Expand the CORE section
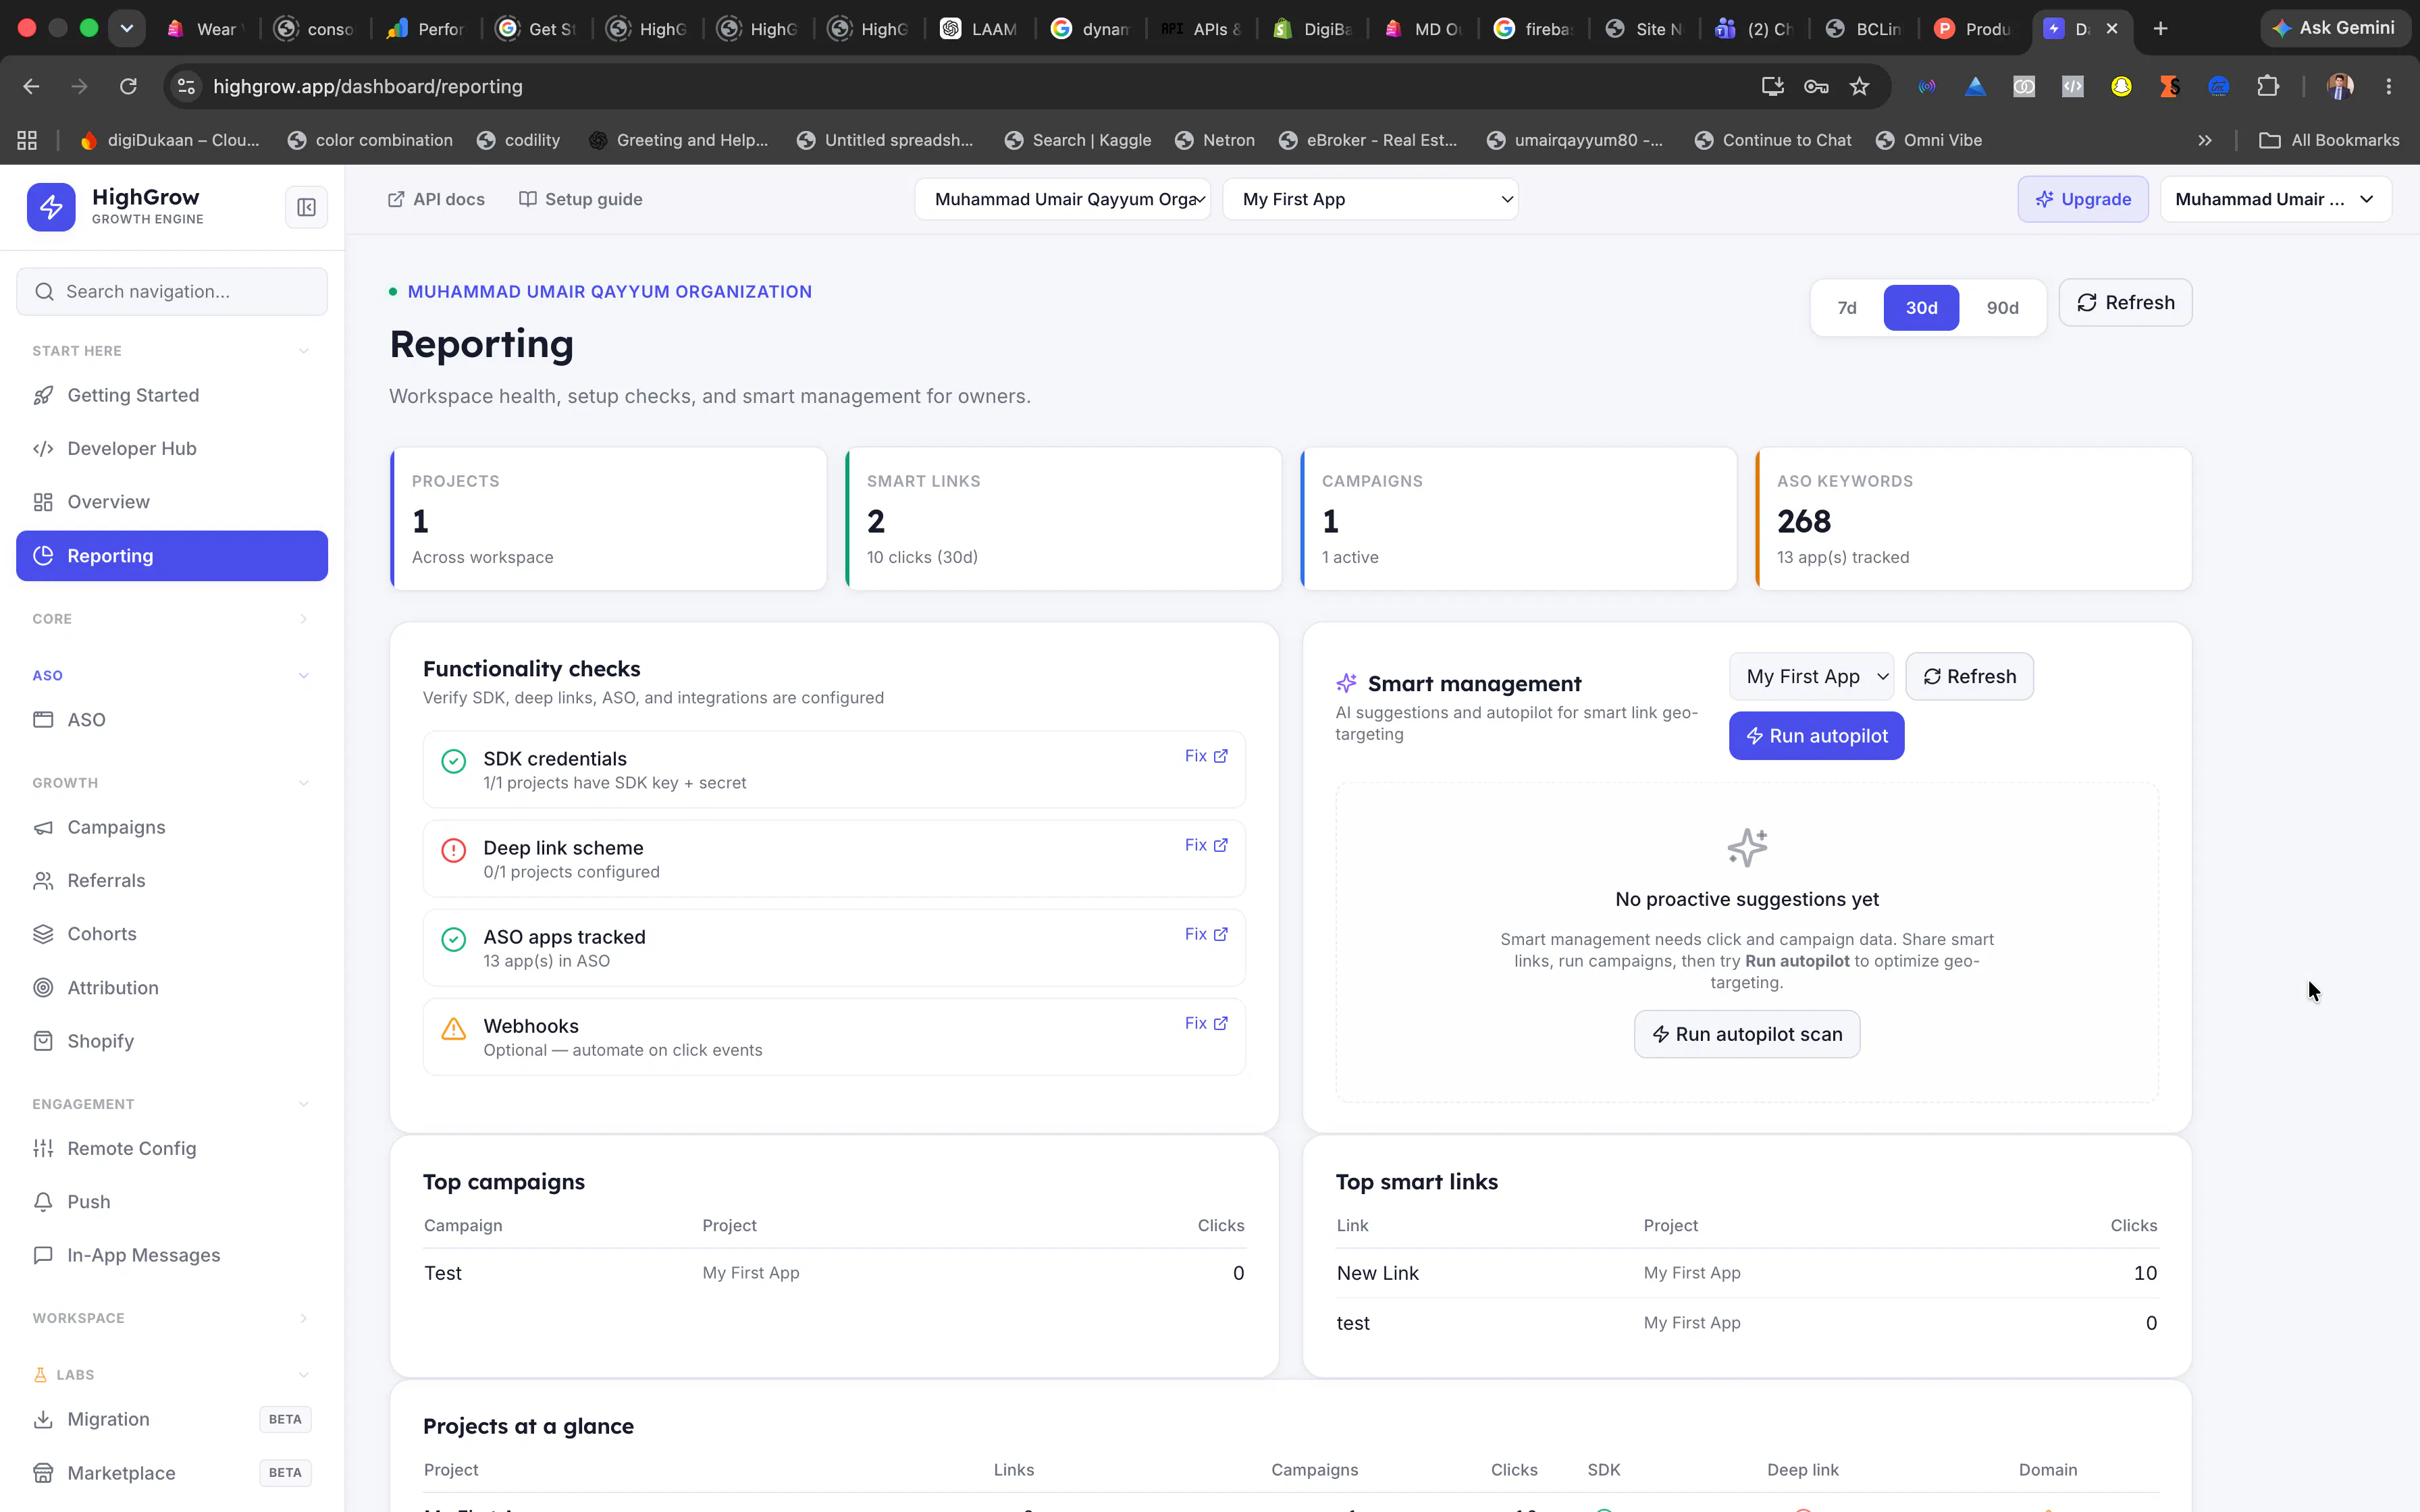Screen dimensions: 2420x1512 (172, 619)
